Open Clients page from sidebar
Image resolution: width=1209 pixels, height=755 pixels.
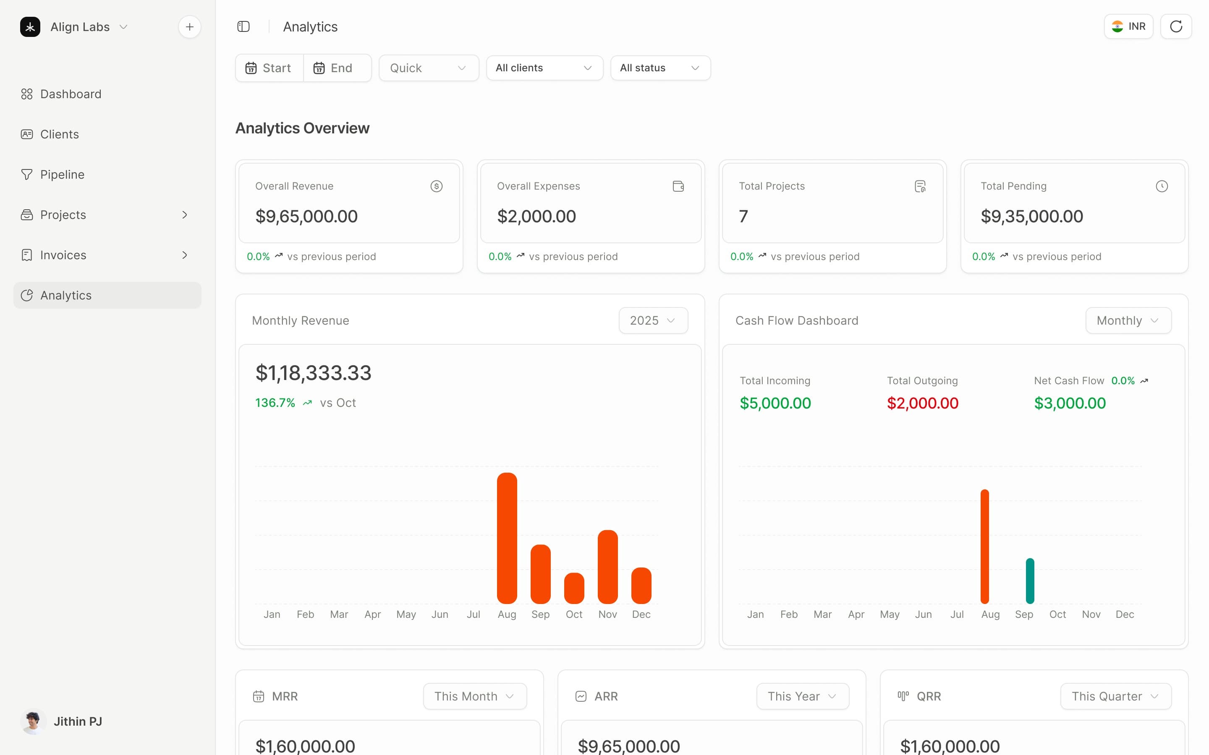click(107, 134)
